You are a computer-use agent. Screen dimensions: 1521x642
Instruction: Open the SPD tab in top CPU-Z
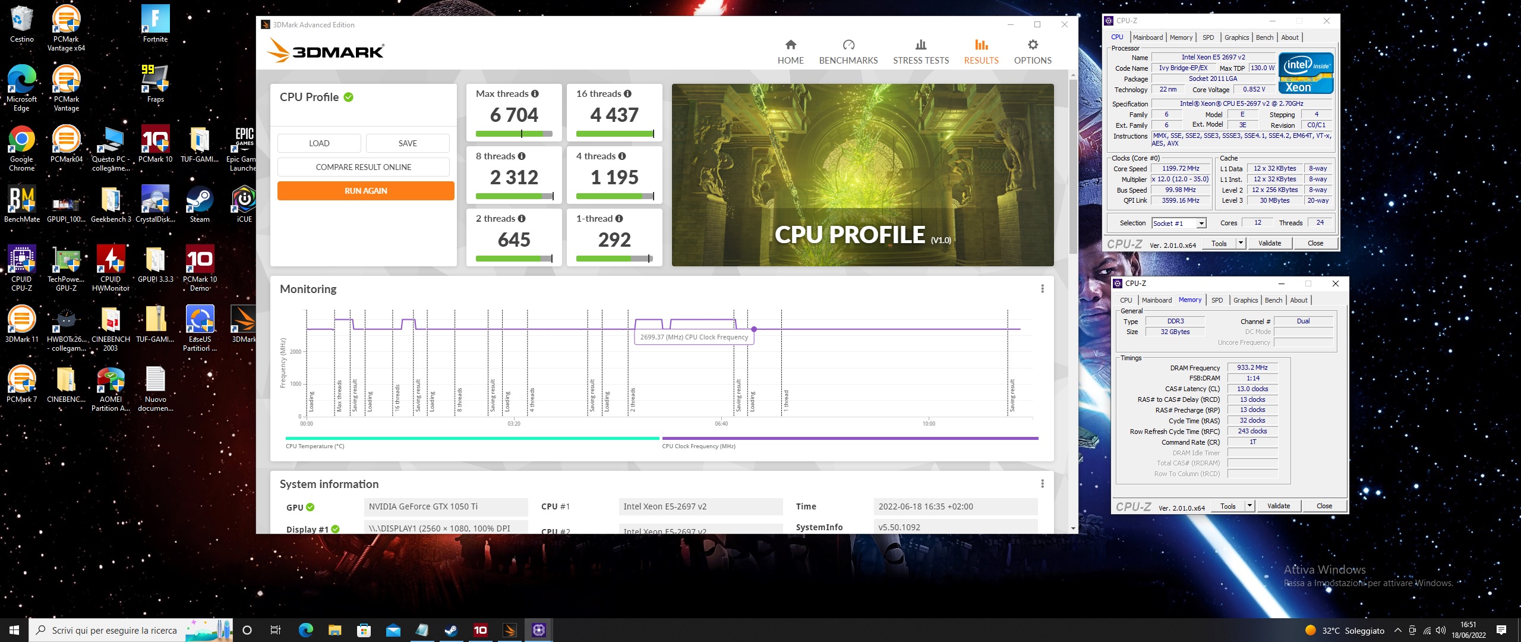(x=1208, y=37)
